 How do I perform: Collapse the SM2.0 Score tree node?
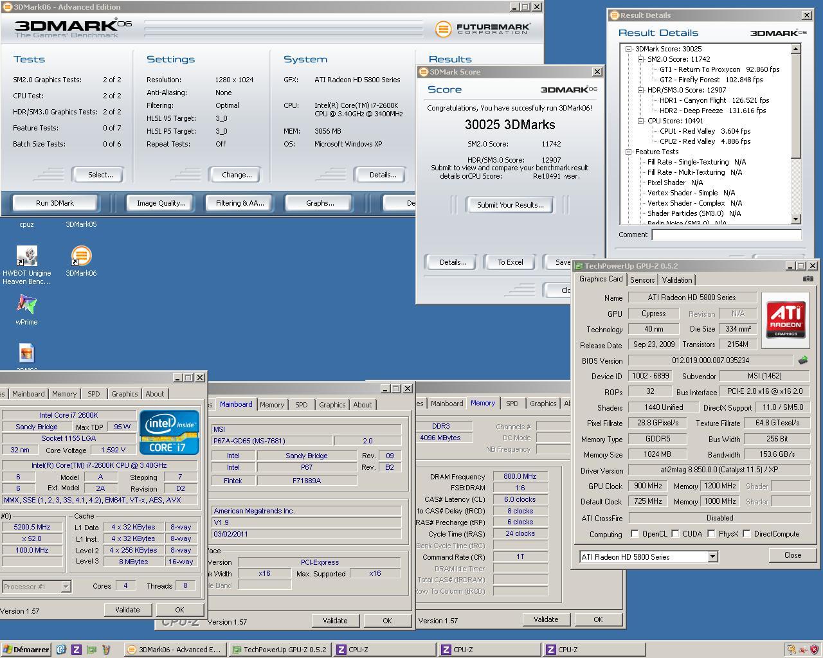640,59
